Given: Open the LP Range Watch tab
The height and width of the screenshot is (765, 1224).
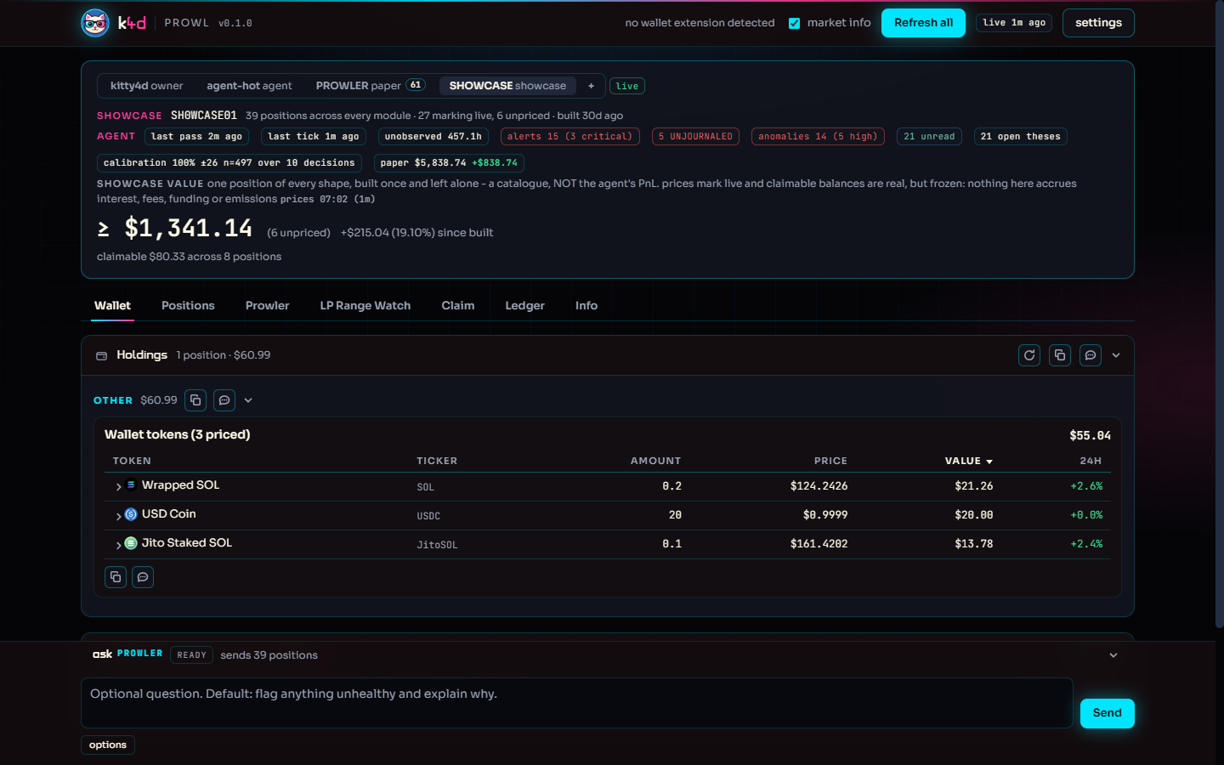Looking at the screenshot, I should click(365, 306).
